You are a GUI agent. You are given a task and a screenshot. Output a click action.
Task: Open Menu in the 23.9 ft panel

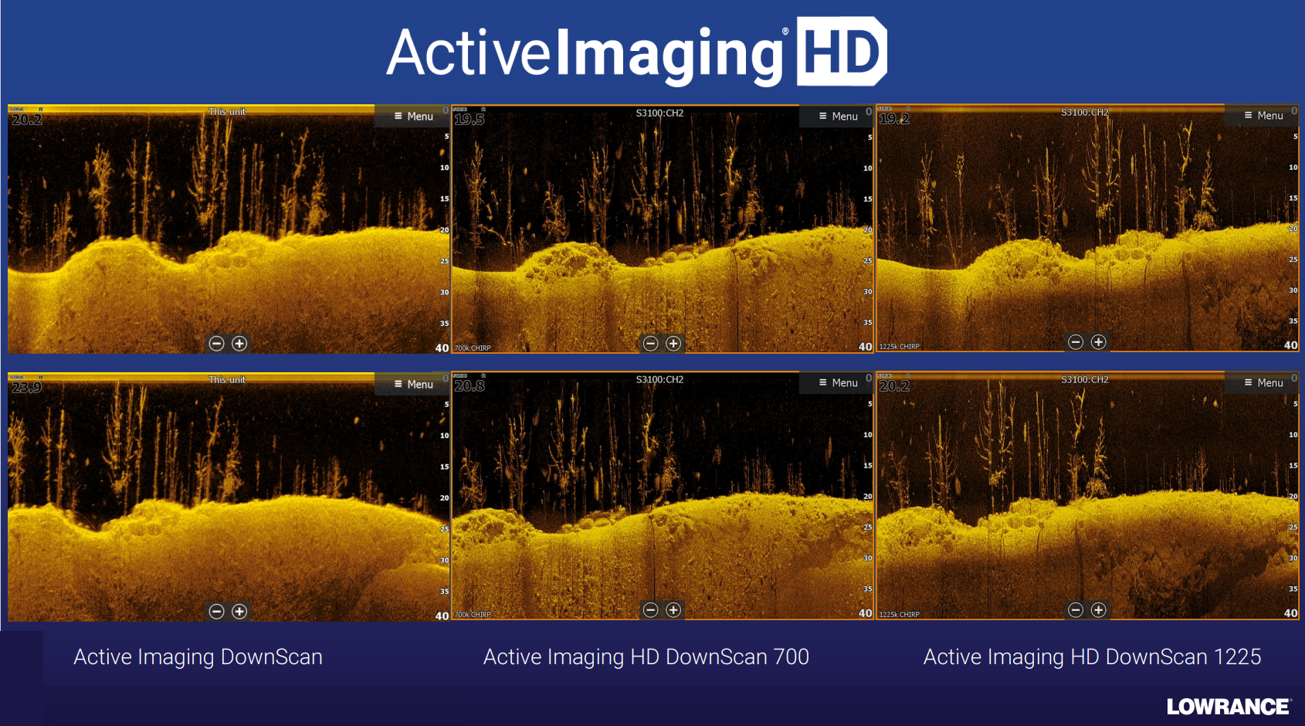[413, 384]
